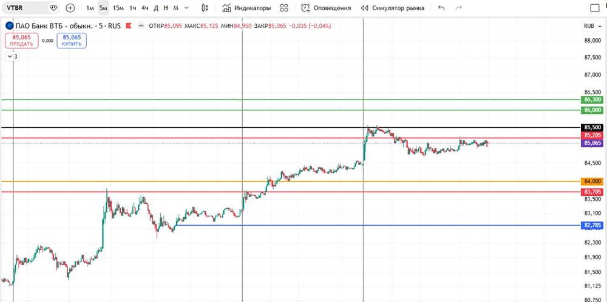Click the red flag icon next to RUS
607x302 pixels.
tap(129, 26)
